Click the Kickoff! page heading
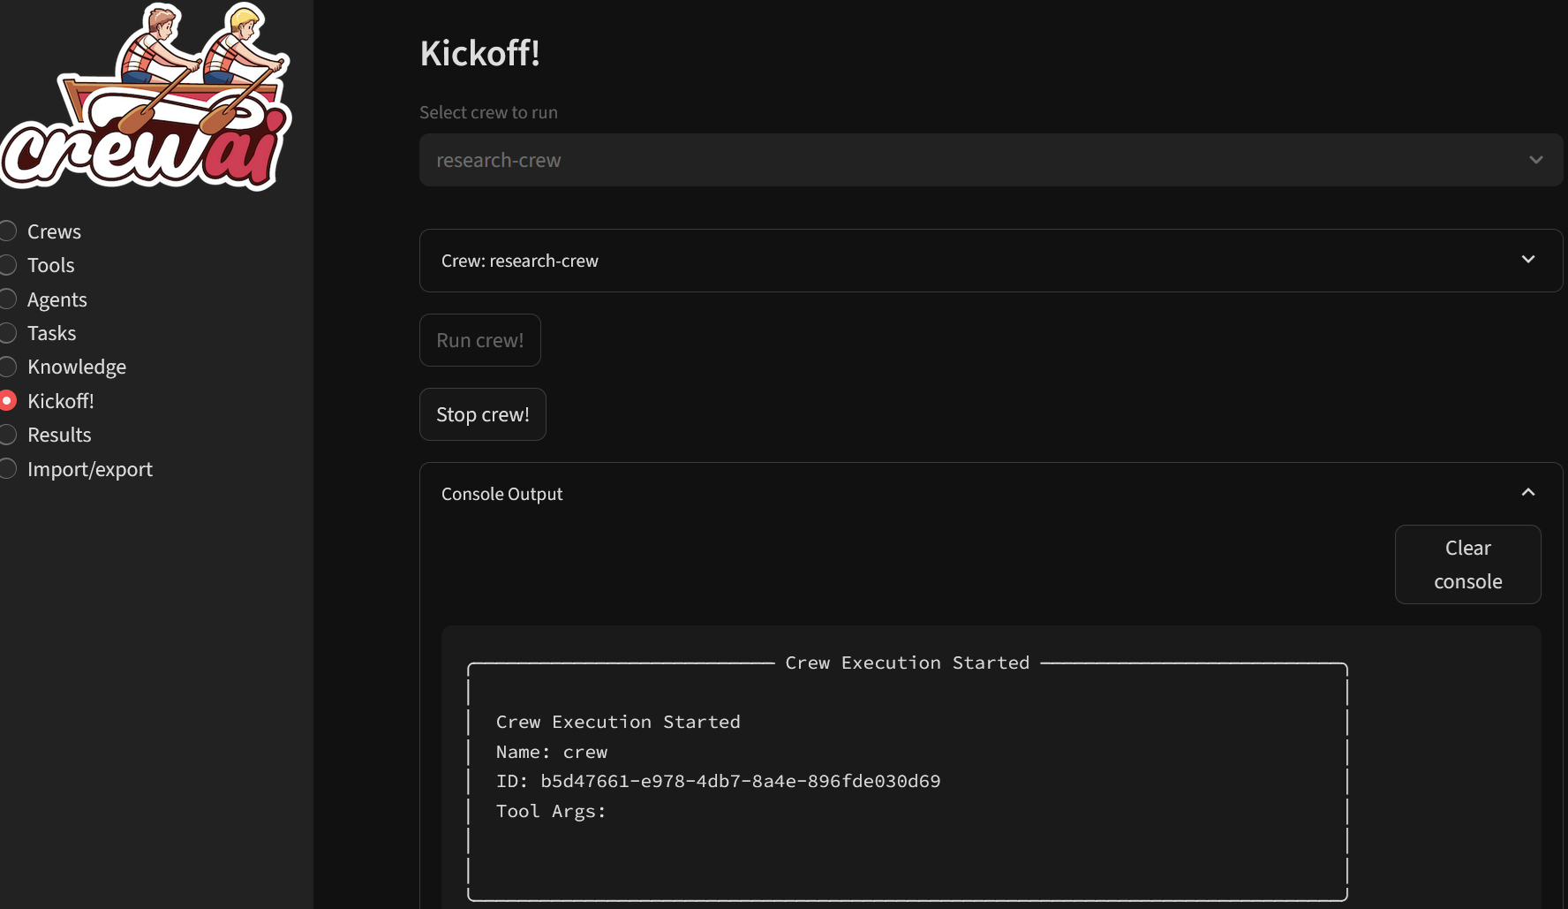 pos(479,53)
